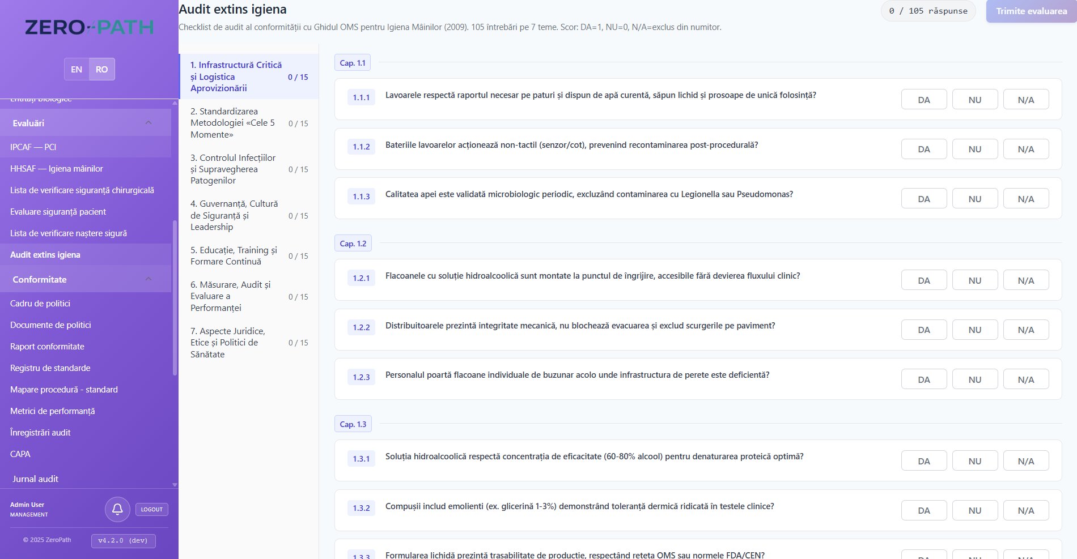Open chapter 2. Standardizarea Metodologiei
Screen dimensions: 1077x559
[234, 123]
